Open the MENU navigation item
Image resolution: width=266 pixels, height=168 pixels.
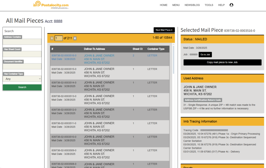coord(176,5)
